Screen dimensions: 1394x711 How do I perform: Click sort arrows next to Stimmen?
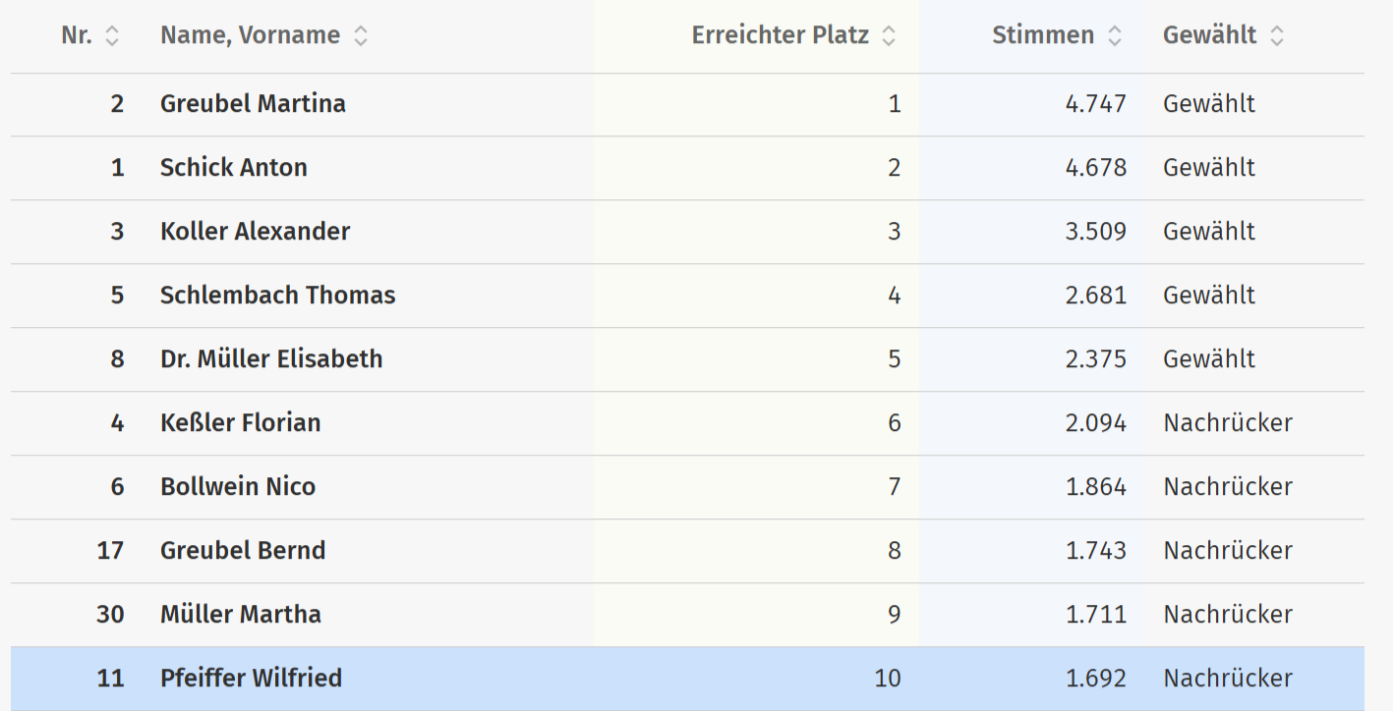(1114, 36)
